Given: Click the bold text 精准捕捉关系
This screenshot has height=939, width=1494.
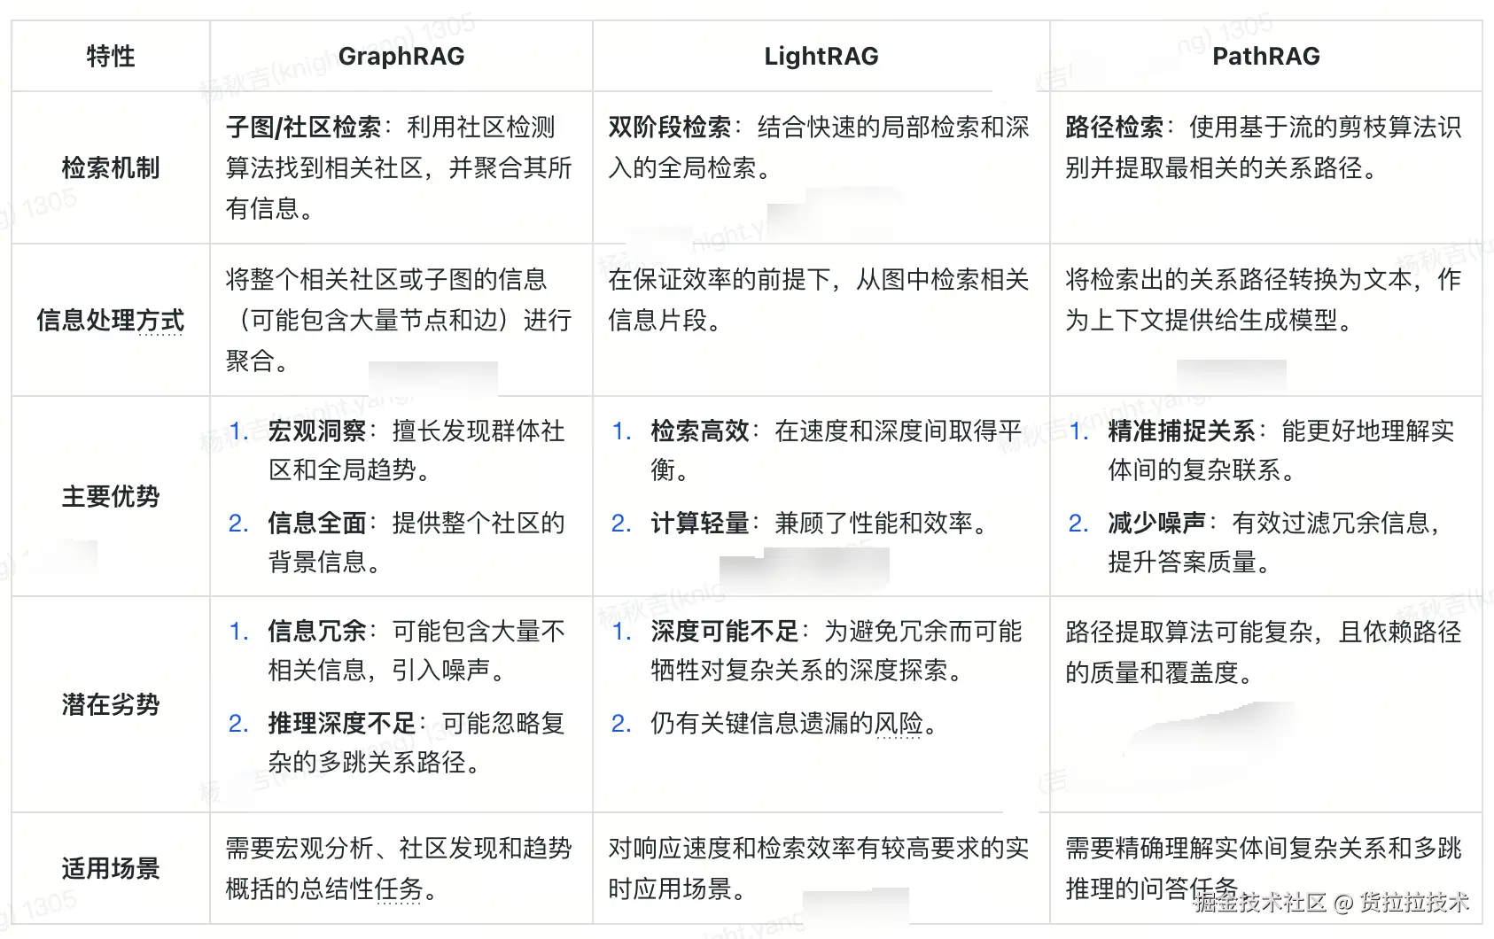Looking at the screenshot, I should pos(1182,431).
